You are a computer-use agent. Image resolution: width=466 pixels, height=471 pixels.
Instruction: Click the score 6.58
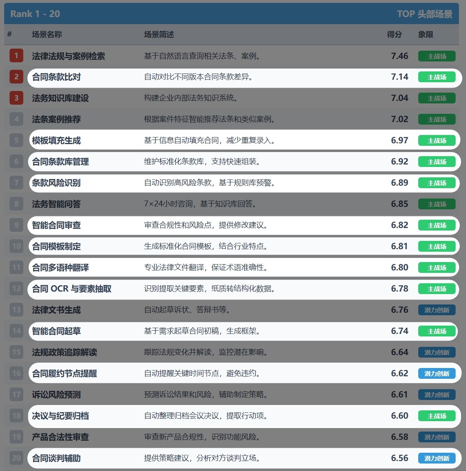pos(400,437)
